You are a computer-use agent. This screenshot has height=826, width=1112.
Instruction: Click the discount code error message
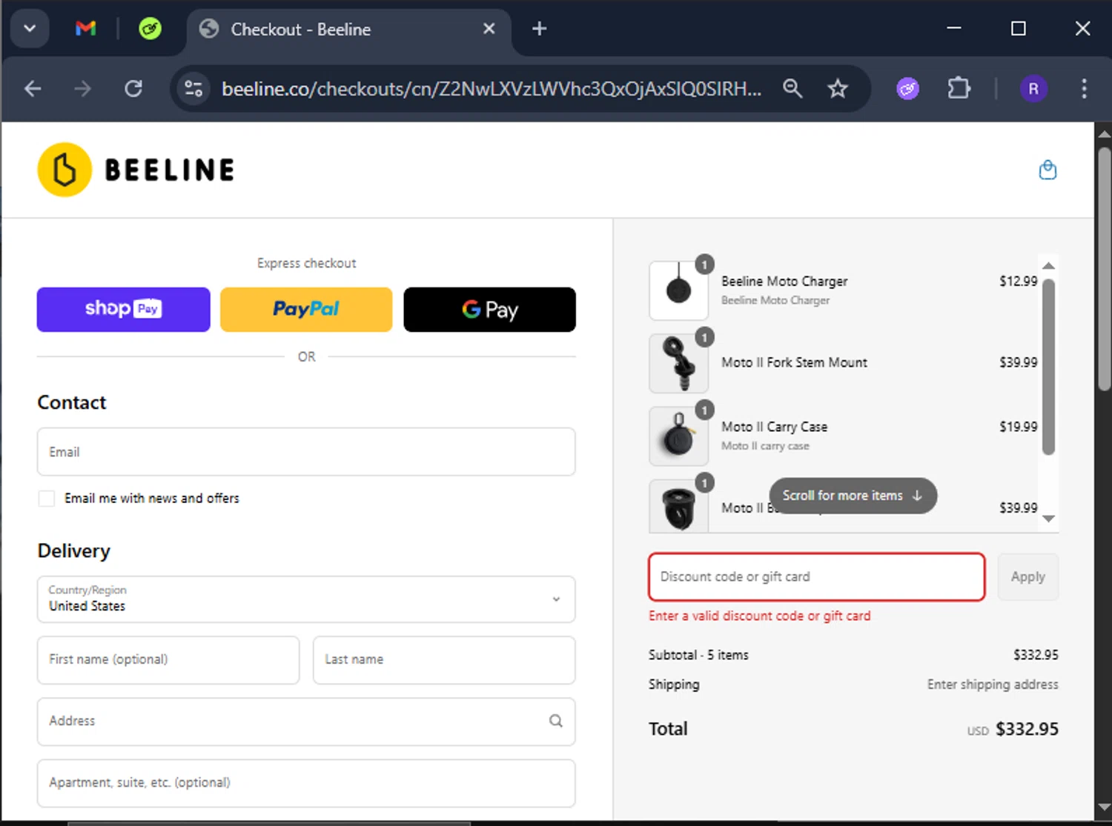coord(759,616)
